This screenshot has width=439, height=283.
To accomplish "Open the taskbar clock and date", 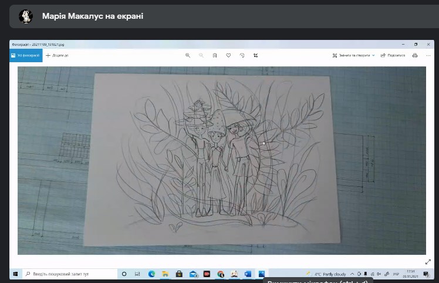I will pyautogui.click(x=410, y=274).
